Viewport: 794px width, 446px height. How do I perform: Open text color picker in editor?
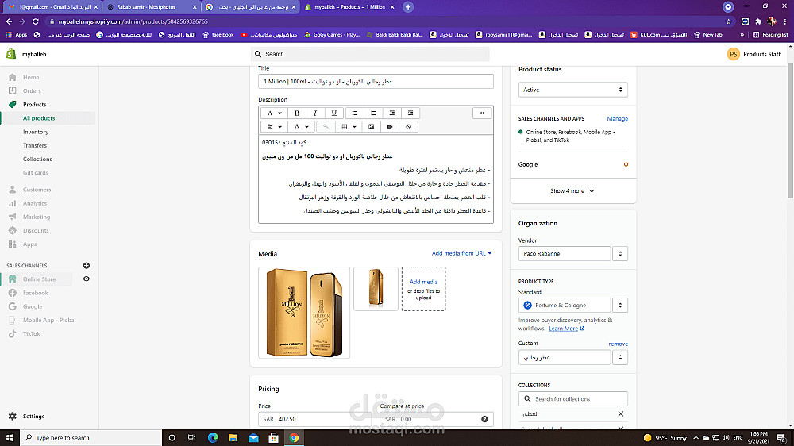point(301,126)
